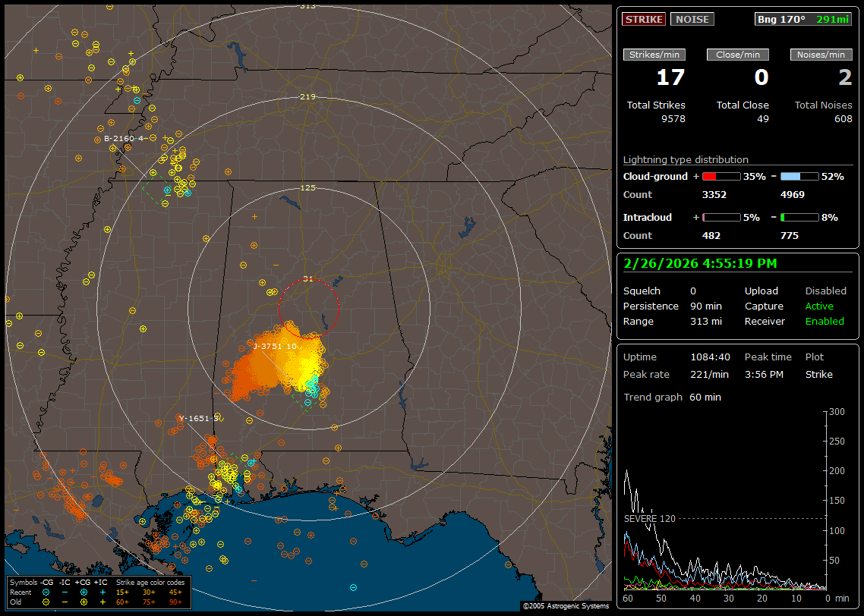The height and width of the screenshot is (616, 864).
Task: Click the 125 mile range ring label
Action: [x=307, y=187]
